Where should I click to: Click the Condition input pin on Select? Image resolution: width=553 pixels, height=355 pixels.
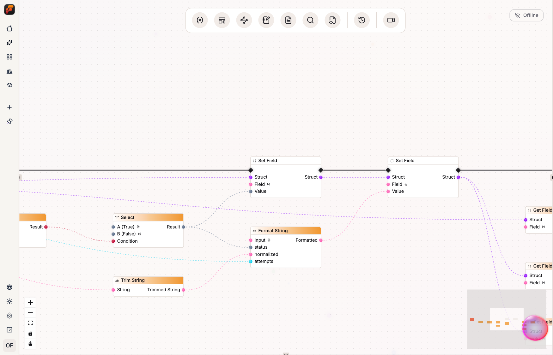[x=113, y=241]
